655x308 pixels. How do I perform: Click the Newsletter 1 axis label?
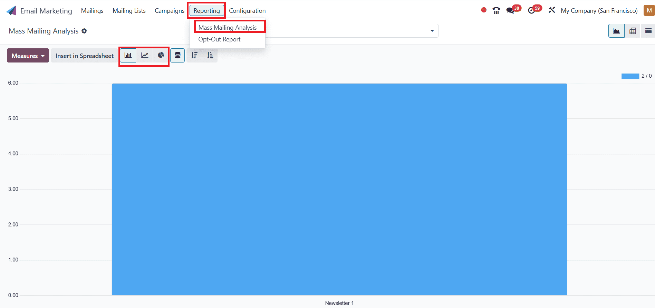click(339, 303)
